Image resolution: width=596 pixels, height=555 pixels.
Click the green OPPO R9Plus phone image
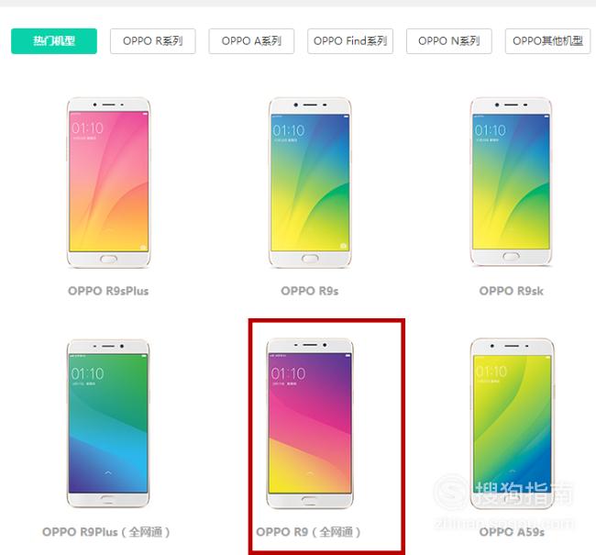point(108,424)
